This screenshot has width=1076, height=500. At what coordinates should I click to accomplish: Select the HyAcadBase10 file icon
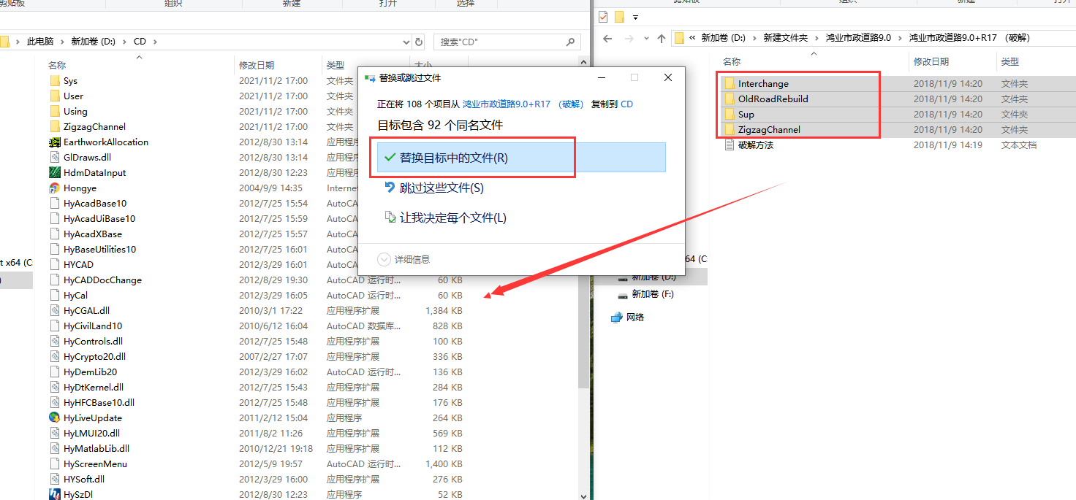(55, 204)
